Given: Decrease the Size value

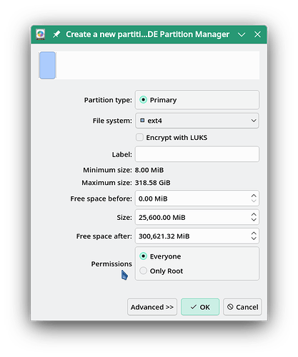Looking at the screenshot, I should (x=254, y=220).
